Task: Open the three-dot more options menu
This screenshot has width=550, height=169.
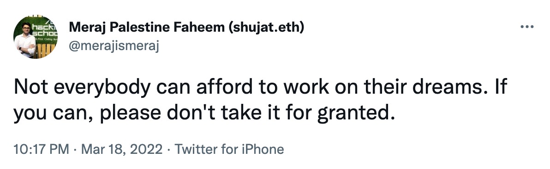Action: 527,27
